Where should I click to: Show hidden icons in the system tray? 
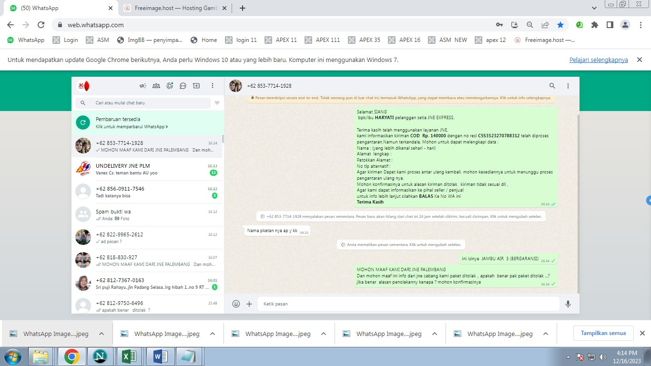[569, 356]
